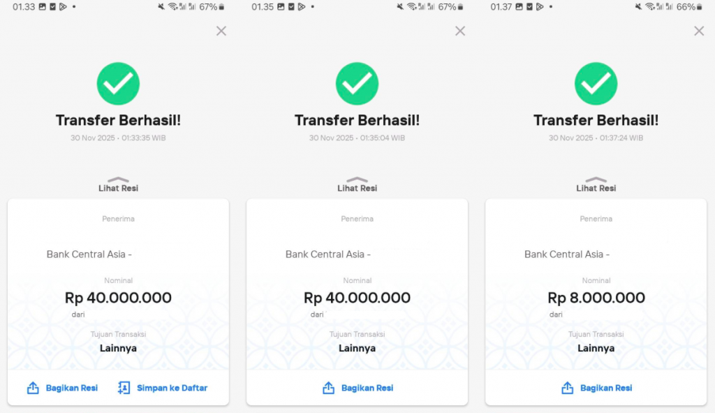Viewport: 715px width, 413px height.
Task: Close the 01:35:04 transfer success screen
Action: tap(460, 31)
